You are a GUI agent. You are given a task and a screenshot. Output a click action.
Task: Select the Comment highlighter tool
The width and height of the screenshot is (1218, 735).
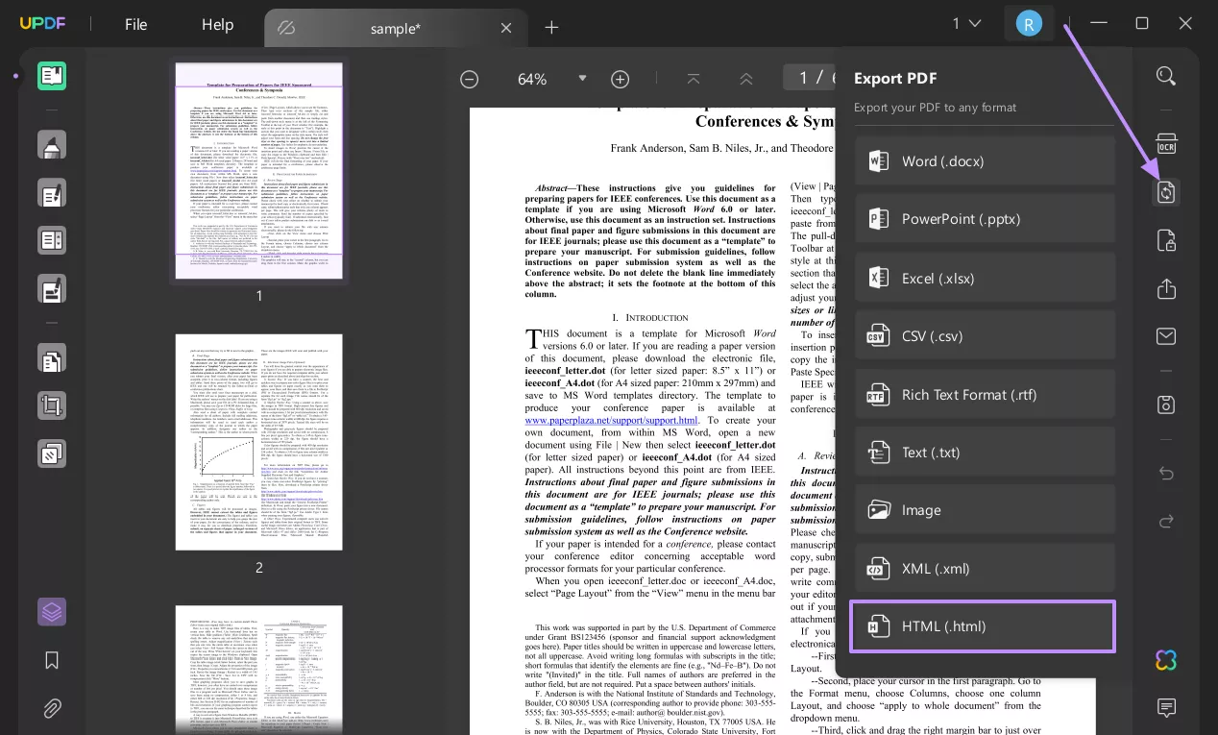point(52,144)
